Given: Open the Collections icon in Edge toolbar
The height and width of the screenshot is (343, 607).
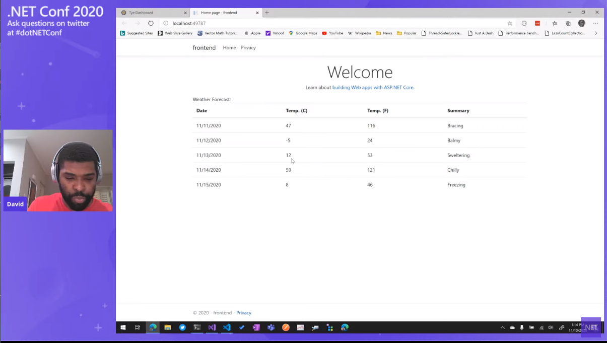Looking at the screenshot, I should (568, 23).
